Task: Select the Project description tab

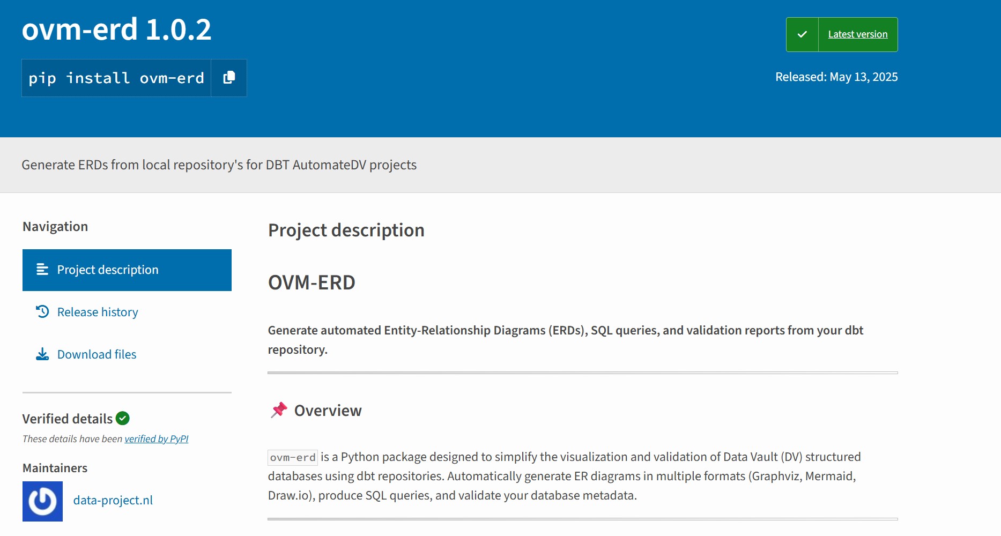Action: click(127, 270)
